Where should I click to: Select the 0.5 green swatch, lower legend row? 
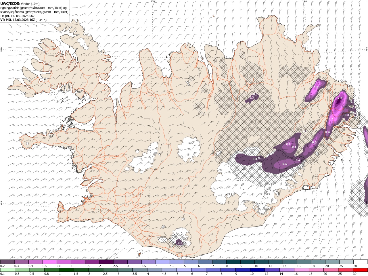coord(37,270)
